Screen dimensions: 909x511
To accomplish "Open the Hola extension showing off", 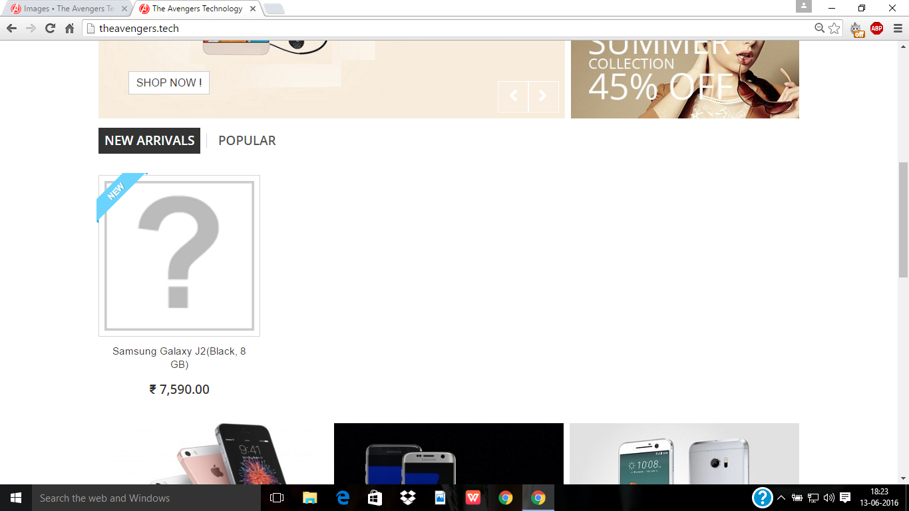I will pyautogui.click(x=857, y=29).
